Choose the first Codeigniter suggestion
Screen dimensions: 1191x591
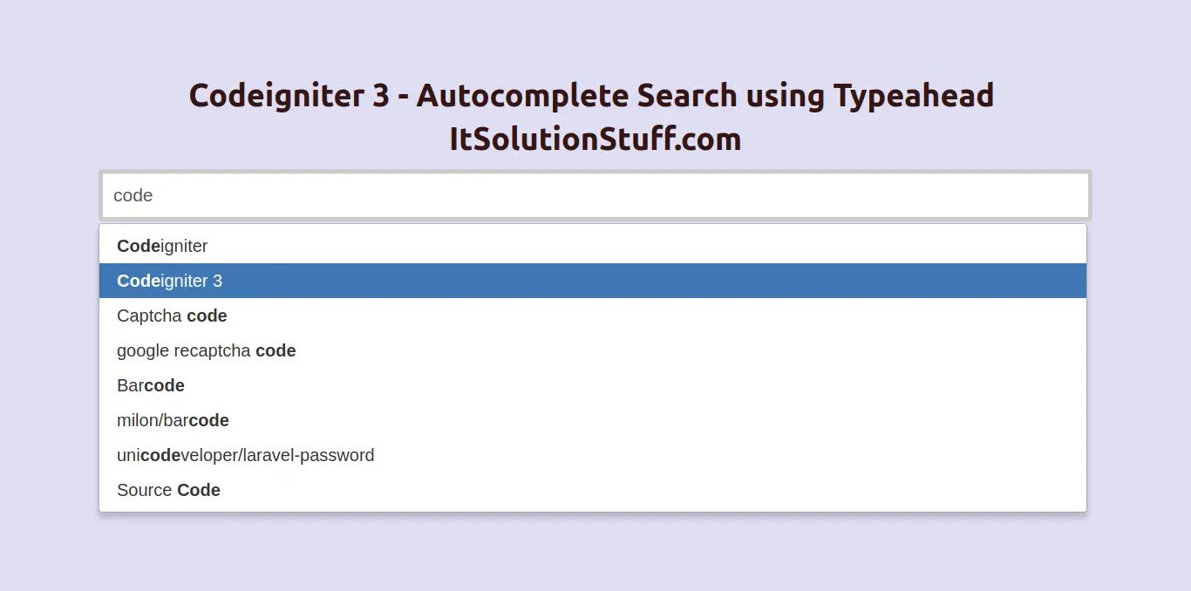point(593,246)
